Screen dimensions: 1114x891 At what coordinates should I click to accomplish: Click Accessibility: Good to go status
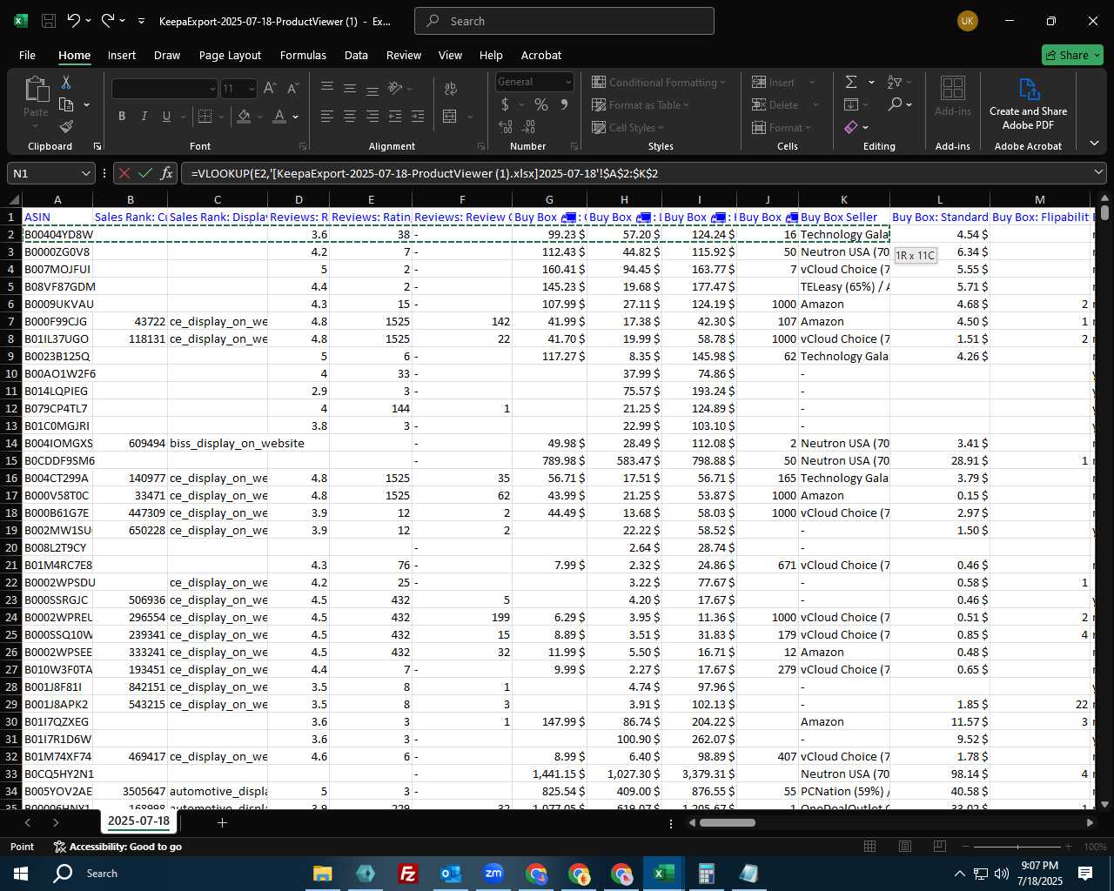point(117,847)
